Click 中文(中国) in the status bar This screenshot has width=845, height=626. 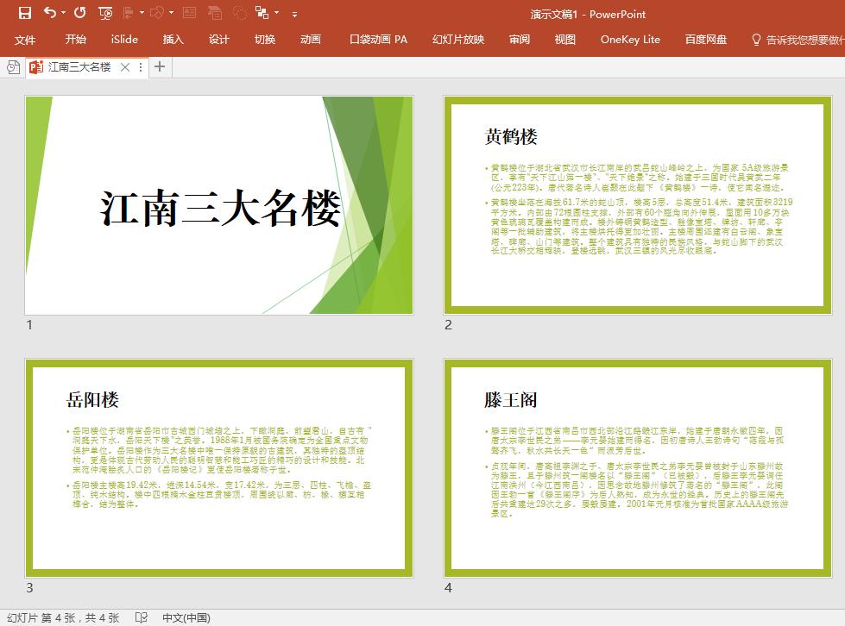186,618
